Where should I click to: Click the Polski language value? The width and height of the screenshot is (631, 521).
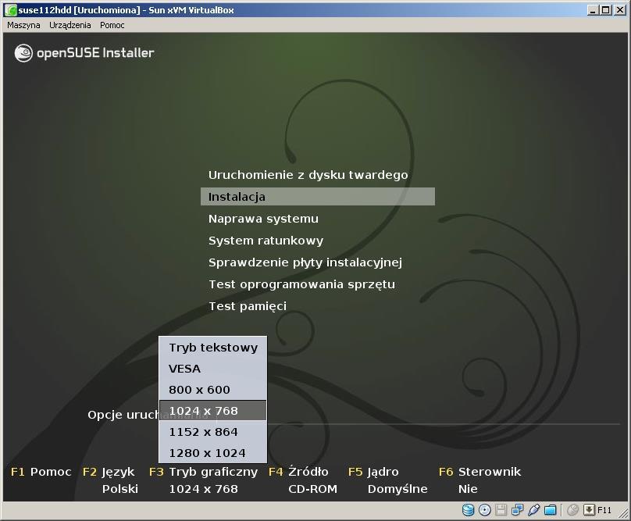[x=120, y=489]
